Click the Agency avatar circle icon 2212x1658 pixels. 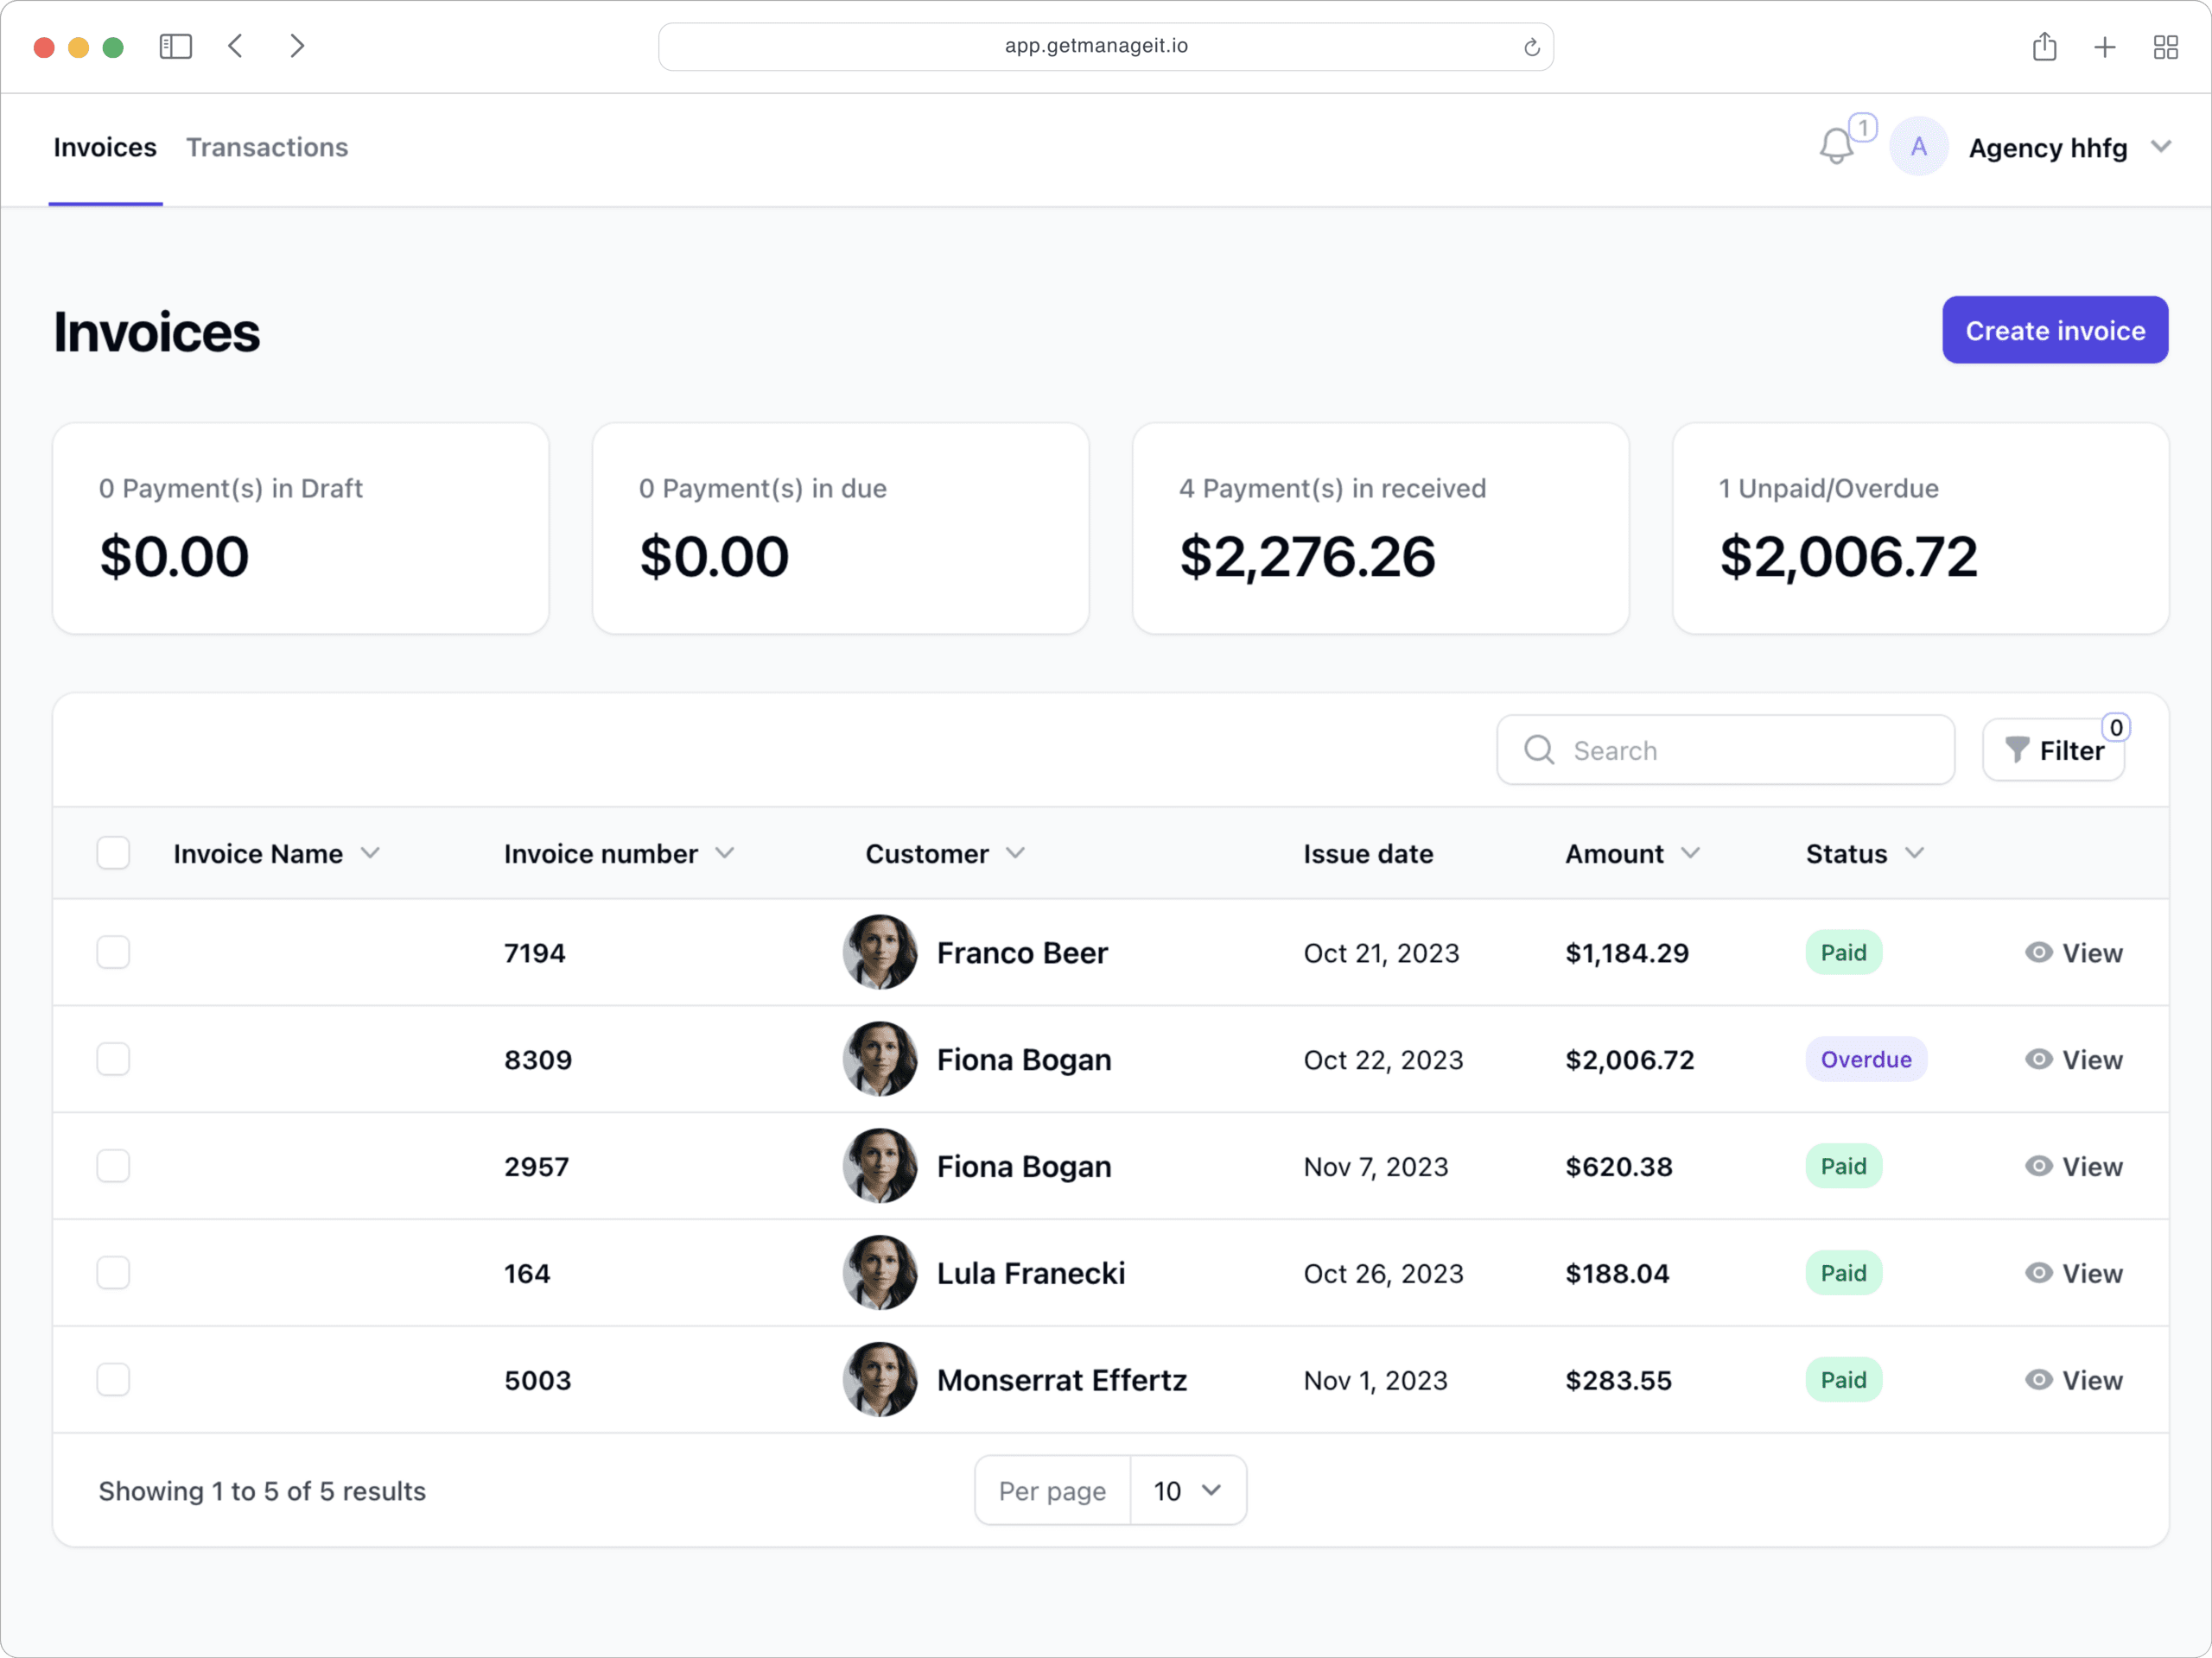[x=1918, y=147]
